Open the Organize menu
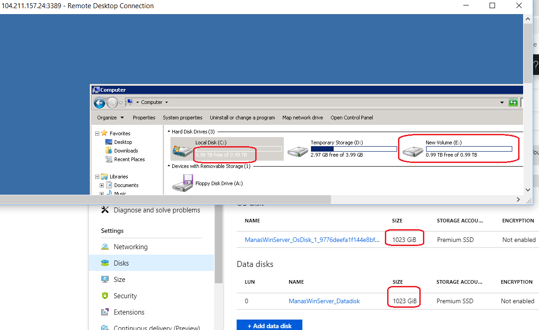Image resolution: width=539 pixels, height=330 pixels. [110, 118]
